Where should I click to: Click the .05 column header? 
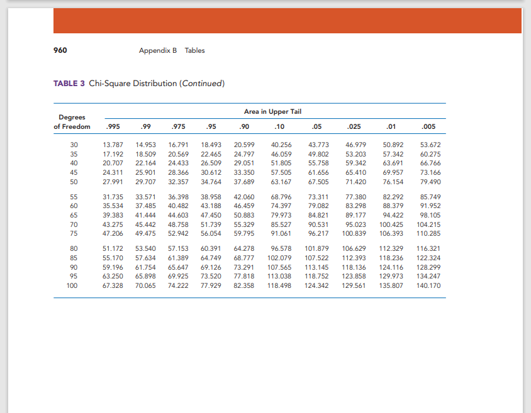click(x=316, y=126)
